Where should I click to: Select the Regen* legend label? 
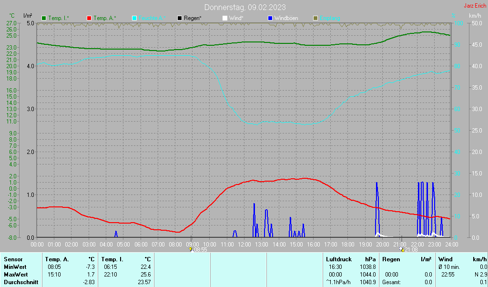[193, 19]
